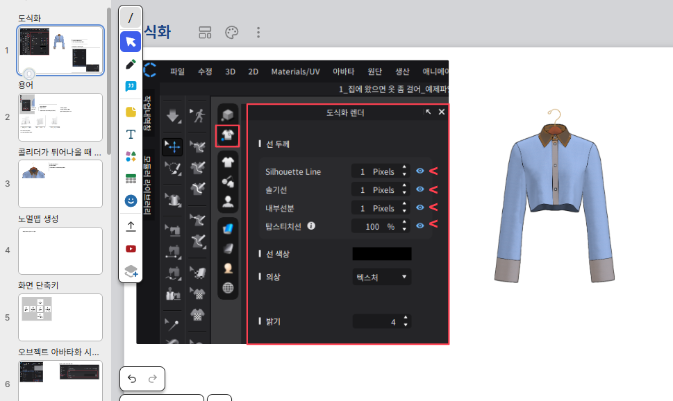The width and height of the screenshot is (673, 401).
Task: Click the upload button in the toolbar
Action: pyautogui.click(x=131, y=226)
